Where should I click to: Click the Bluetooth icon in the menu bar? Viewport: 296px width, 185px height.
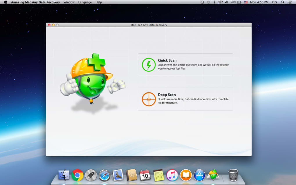point(214,2)
